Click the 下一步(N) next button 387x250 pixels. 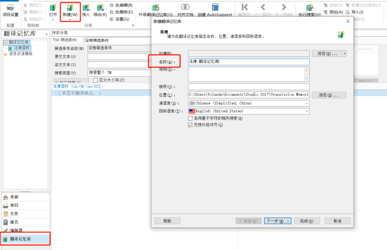click(x=277, y=221)
